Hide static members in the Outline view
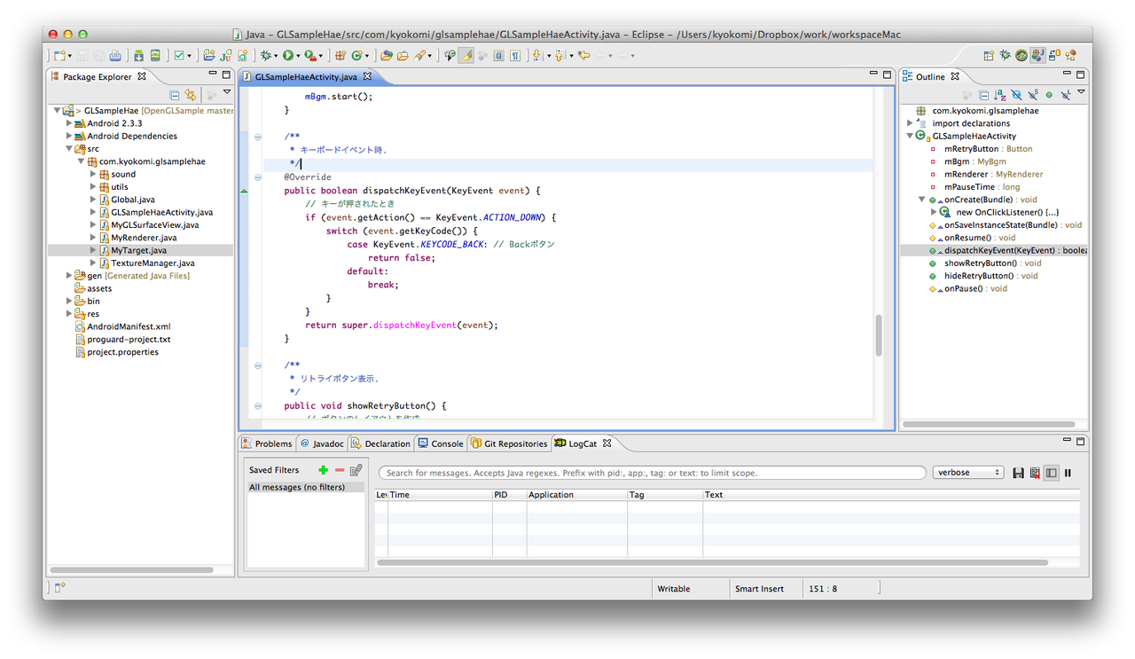The image size is (1135, 659). click(1033, 94)
